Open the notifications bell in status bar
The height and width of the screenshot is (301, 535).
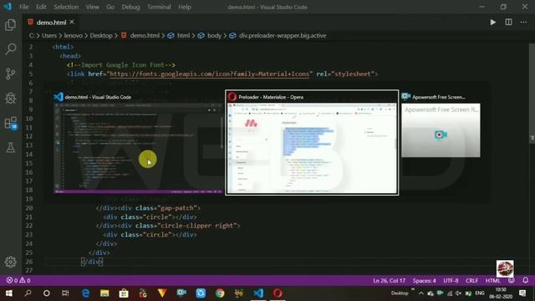pos(526,281)
